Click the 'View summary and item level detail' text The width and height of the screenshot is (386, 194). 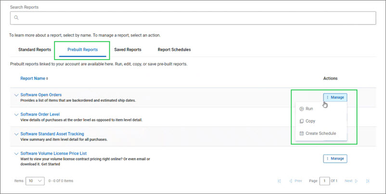click(x=64, y=139)
